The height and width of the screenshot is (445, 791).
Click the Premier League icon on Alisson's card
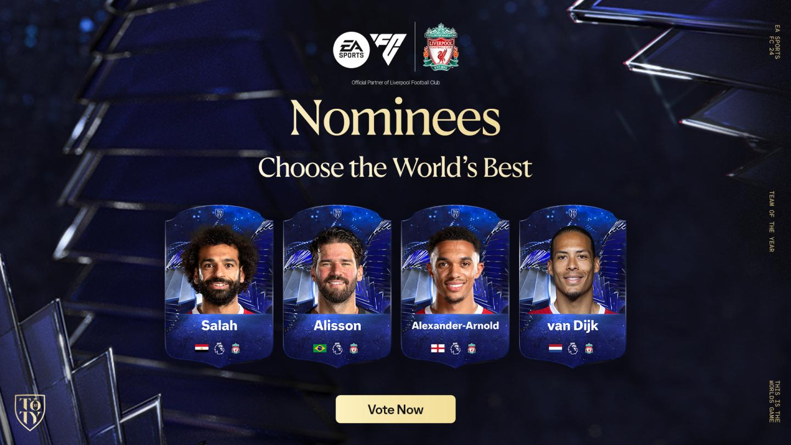click(x=337, y=348)
